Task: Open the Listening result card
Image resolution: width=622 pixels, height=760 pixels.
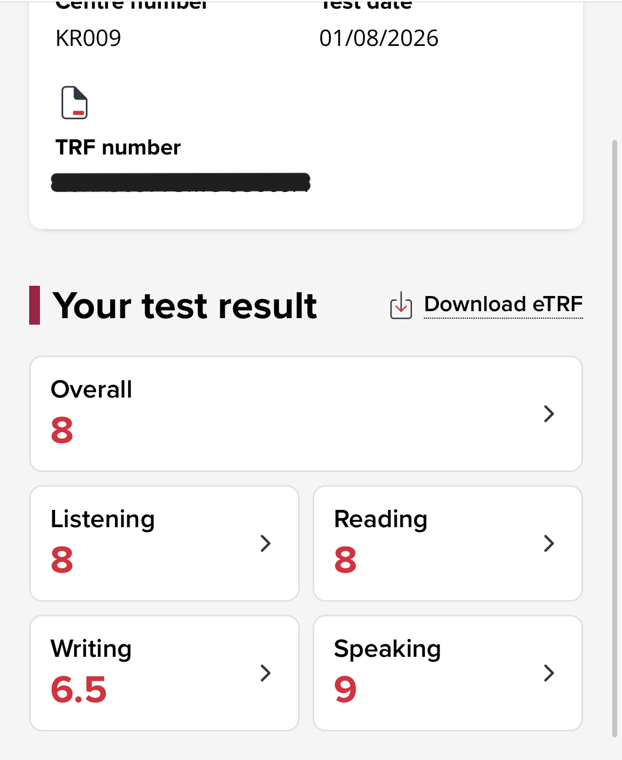Action: tap(164, 543)
